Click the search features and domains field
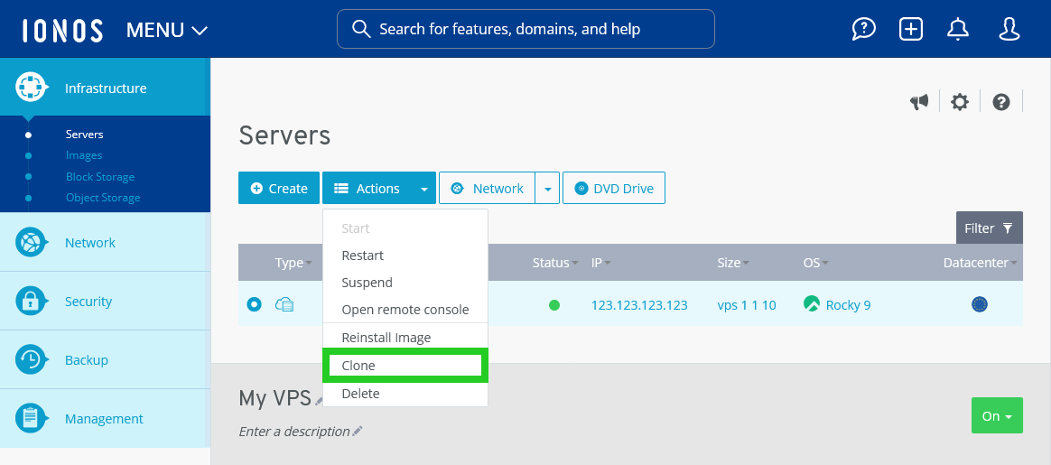Image resolution: width=1051 pixels, height=465 pixels. pos(525,29)
